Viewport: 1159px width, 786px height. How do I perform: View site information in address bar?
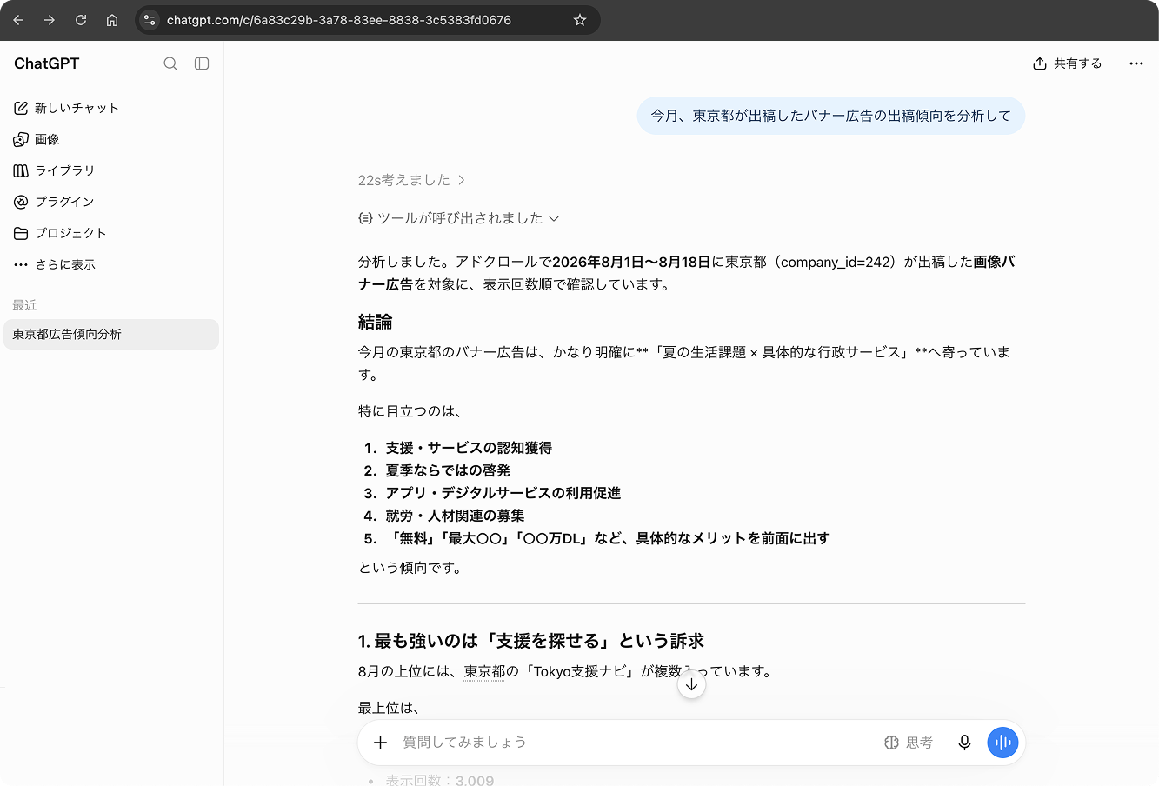pyautogui.click(x=150, y=20)
